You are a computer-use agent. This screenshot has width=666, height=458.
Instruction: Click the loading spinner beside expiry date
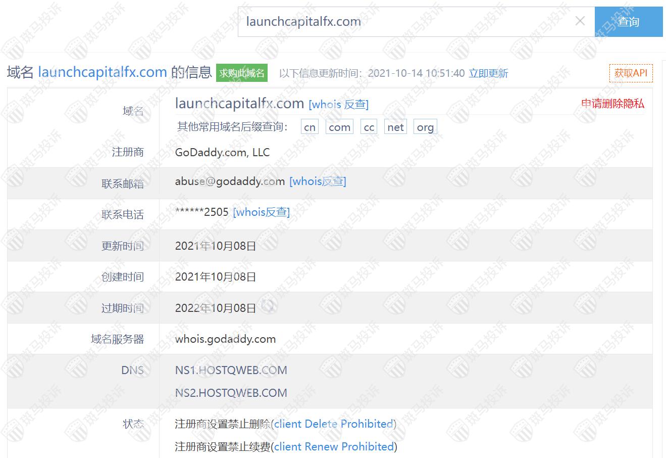[268, 306]
